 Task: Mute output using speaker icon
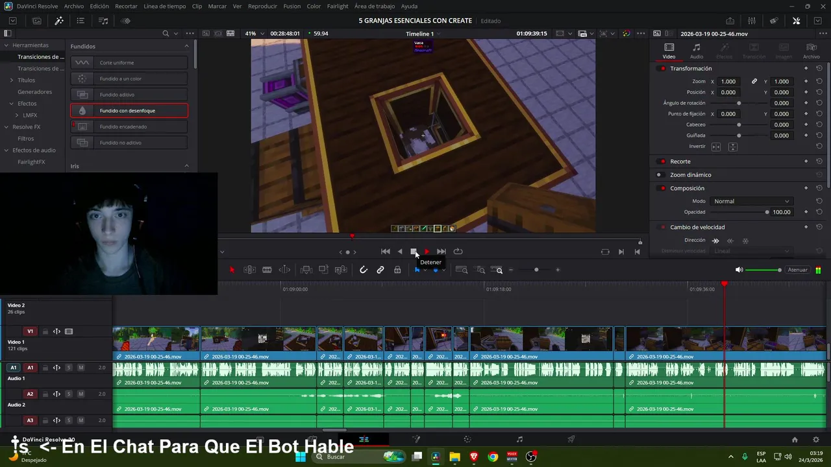point(739,270)
